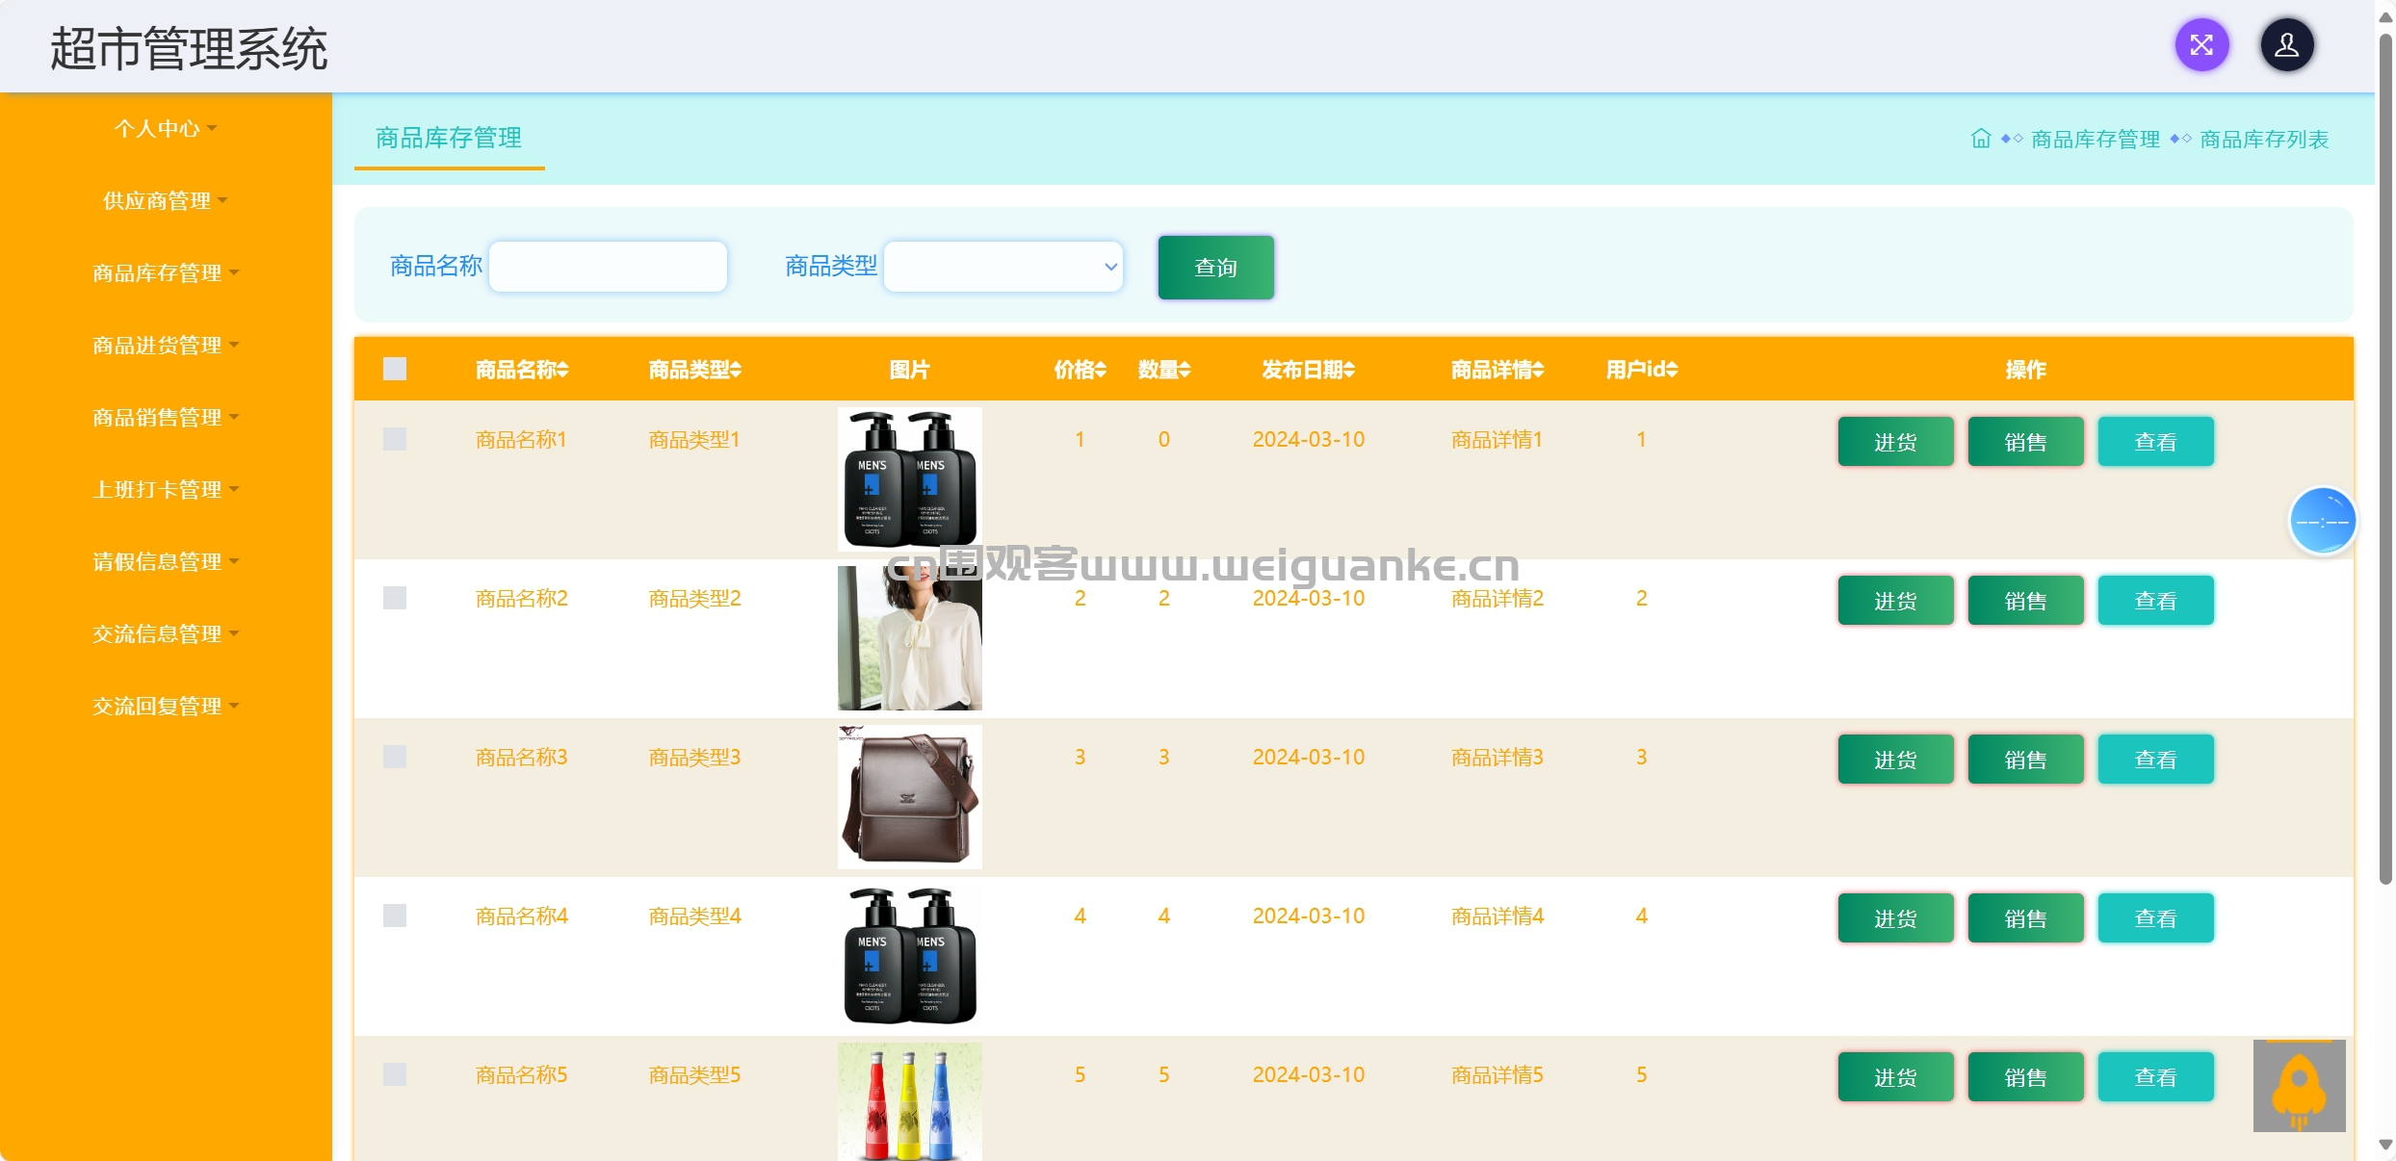Image resolution: width=2396 pixels, height=1161 pixels.
Task: Click 进货 button for 商品名称2
Action: point(1894,601)
